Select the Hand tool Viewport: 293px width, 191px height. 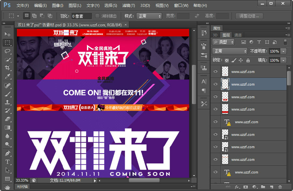(x=7, y=187)
